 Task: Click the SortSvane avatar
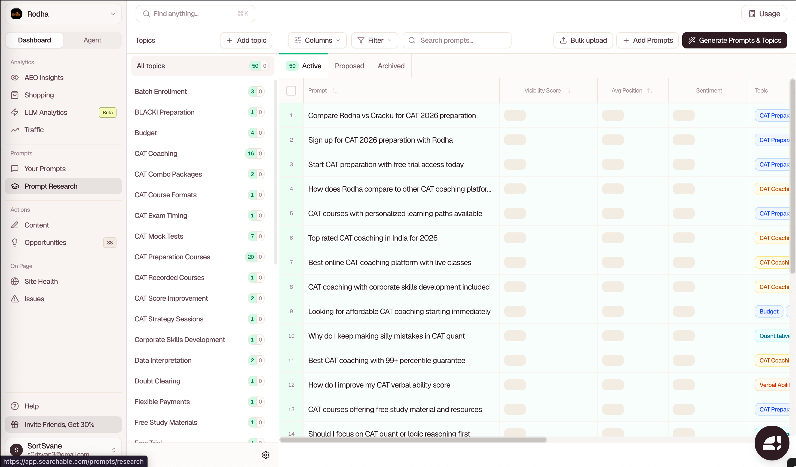(16, 450)
